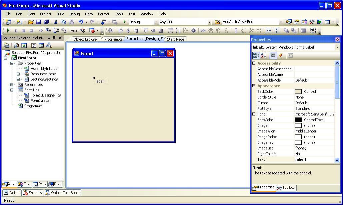Viewport: 343px width, 205px height.
Task: Collapse the Appearance property category
Action: coord(254,86)
